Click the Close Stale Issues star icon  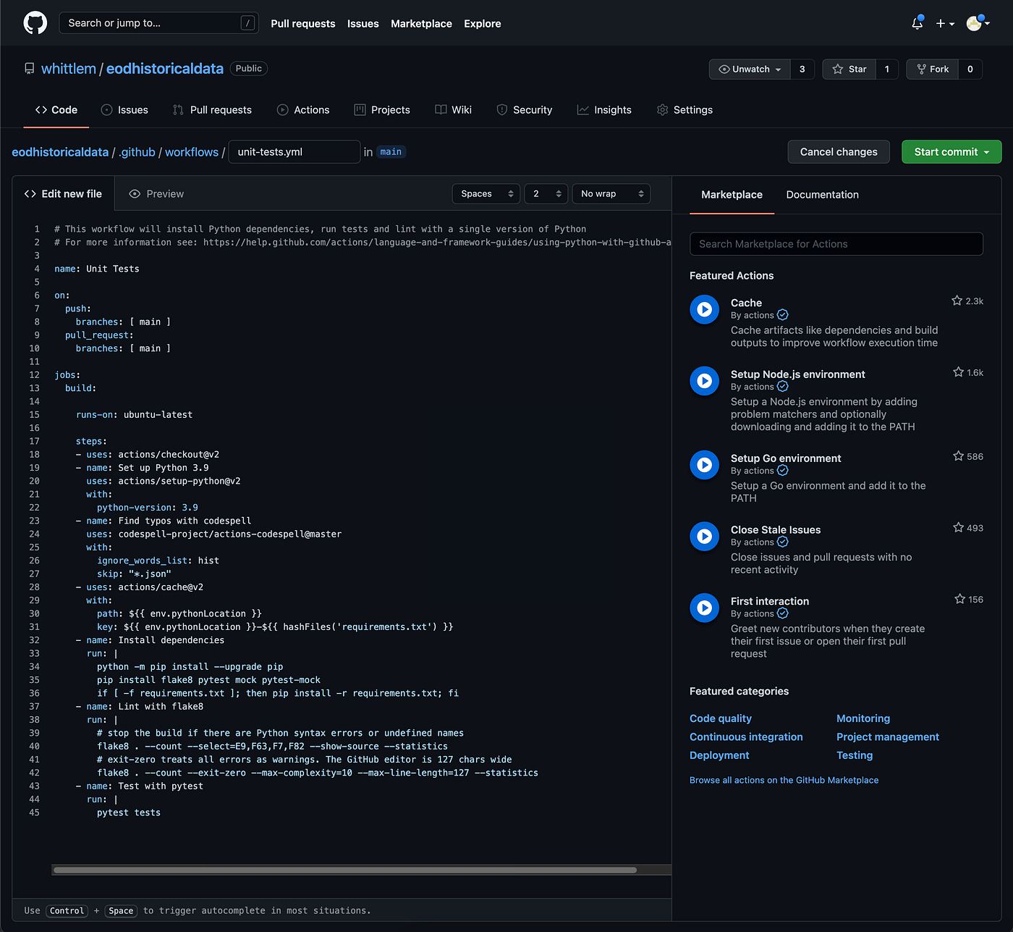(958, 528)
